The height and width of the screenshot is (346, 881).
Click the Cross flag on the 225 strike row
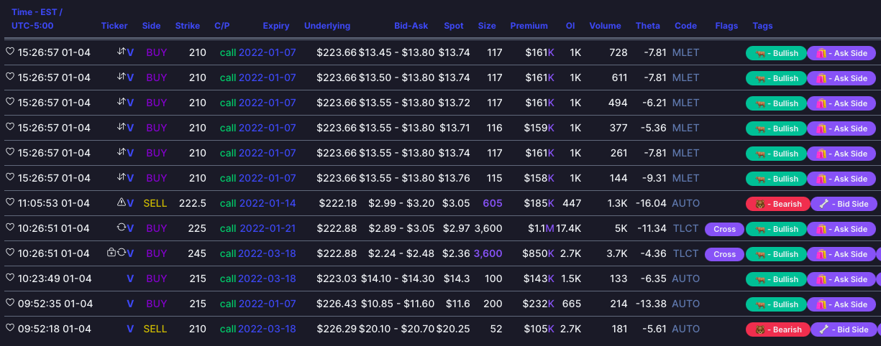coord(724,229)
